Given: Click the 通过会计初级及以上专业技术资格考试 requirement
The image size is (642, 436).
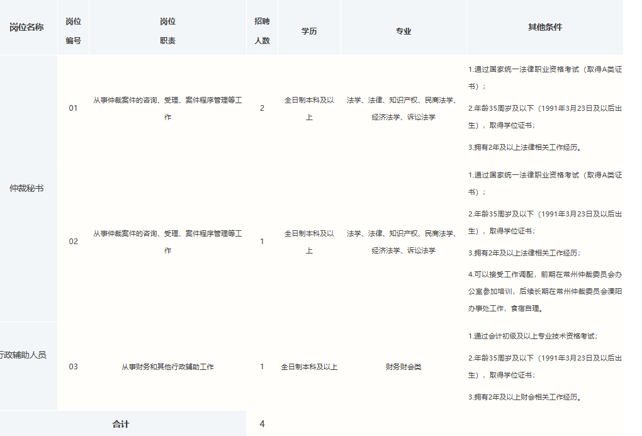Looking at the screenshot, I should (x=532, y=336).
